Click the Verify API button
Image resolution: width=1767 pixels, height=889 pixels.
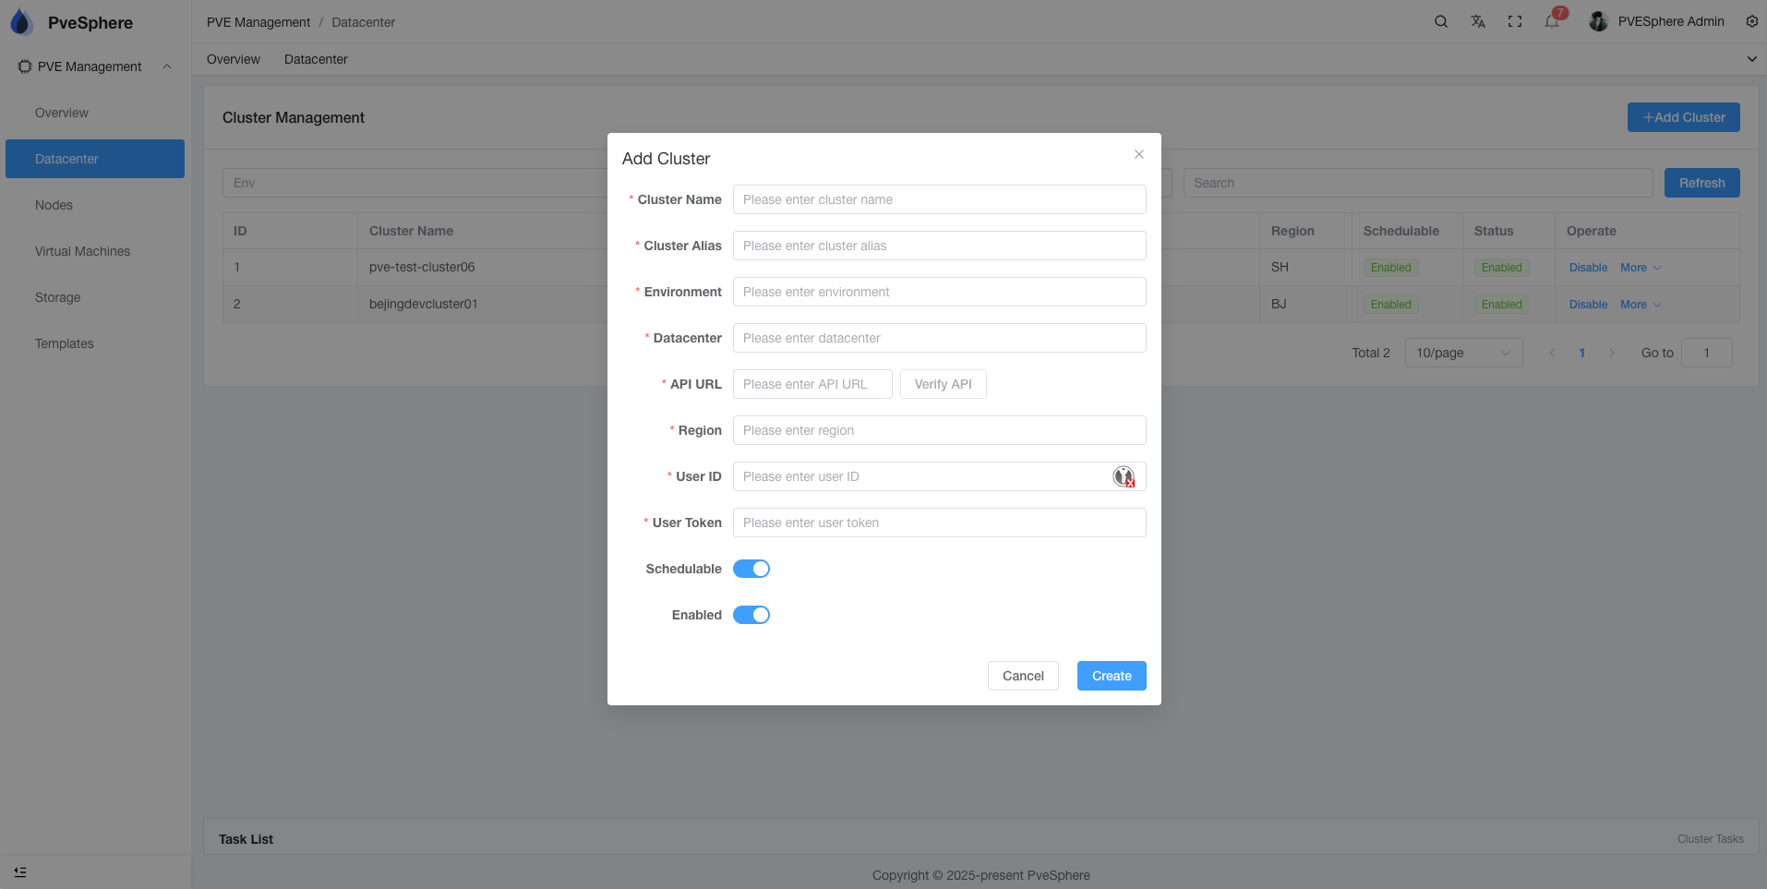point(943,384)
